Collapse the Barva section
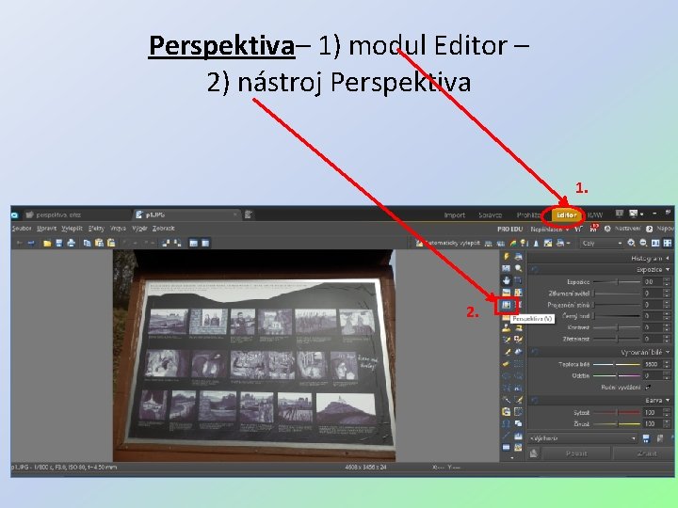Image resolution: width=678 pixels, height=508 pixels. [x=668, y=401]
